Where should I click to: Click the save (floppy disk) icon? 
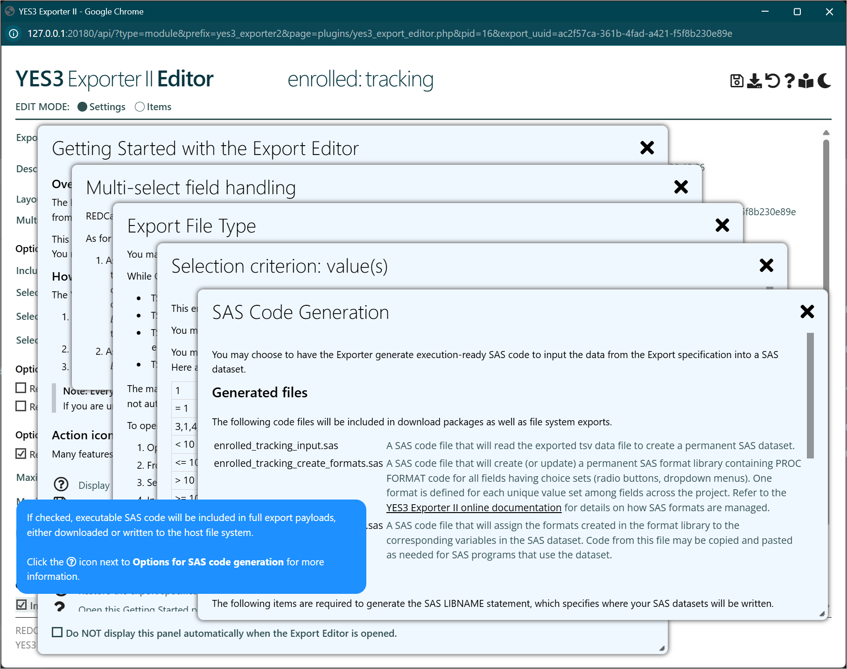pos(736,81)
